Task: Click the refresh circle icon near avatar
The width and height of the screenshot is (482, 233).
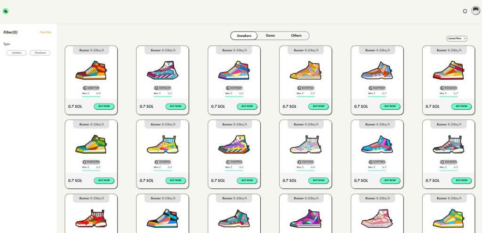Action: [x=465, y=11]
